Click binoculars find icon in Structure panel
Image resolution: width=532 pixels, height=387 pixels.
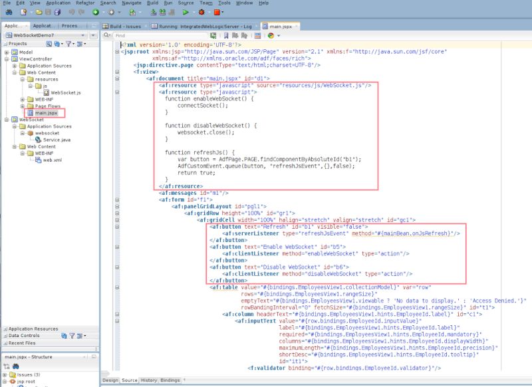(15, 366)
